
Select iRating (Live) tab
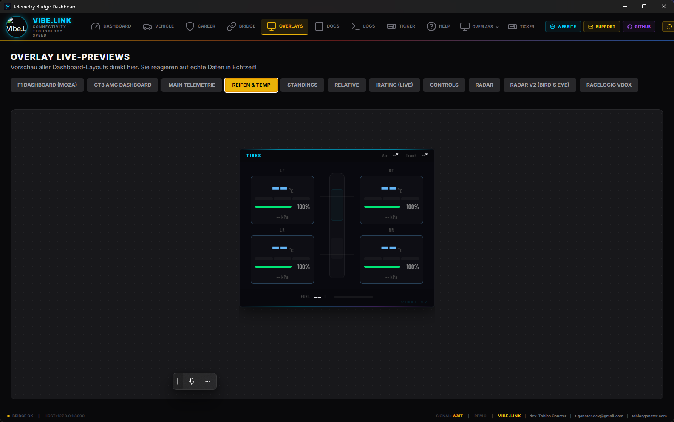394,85
